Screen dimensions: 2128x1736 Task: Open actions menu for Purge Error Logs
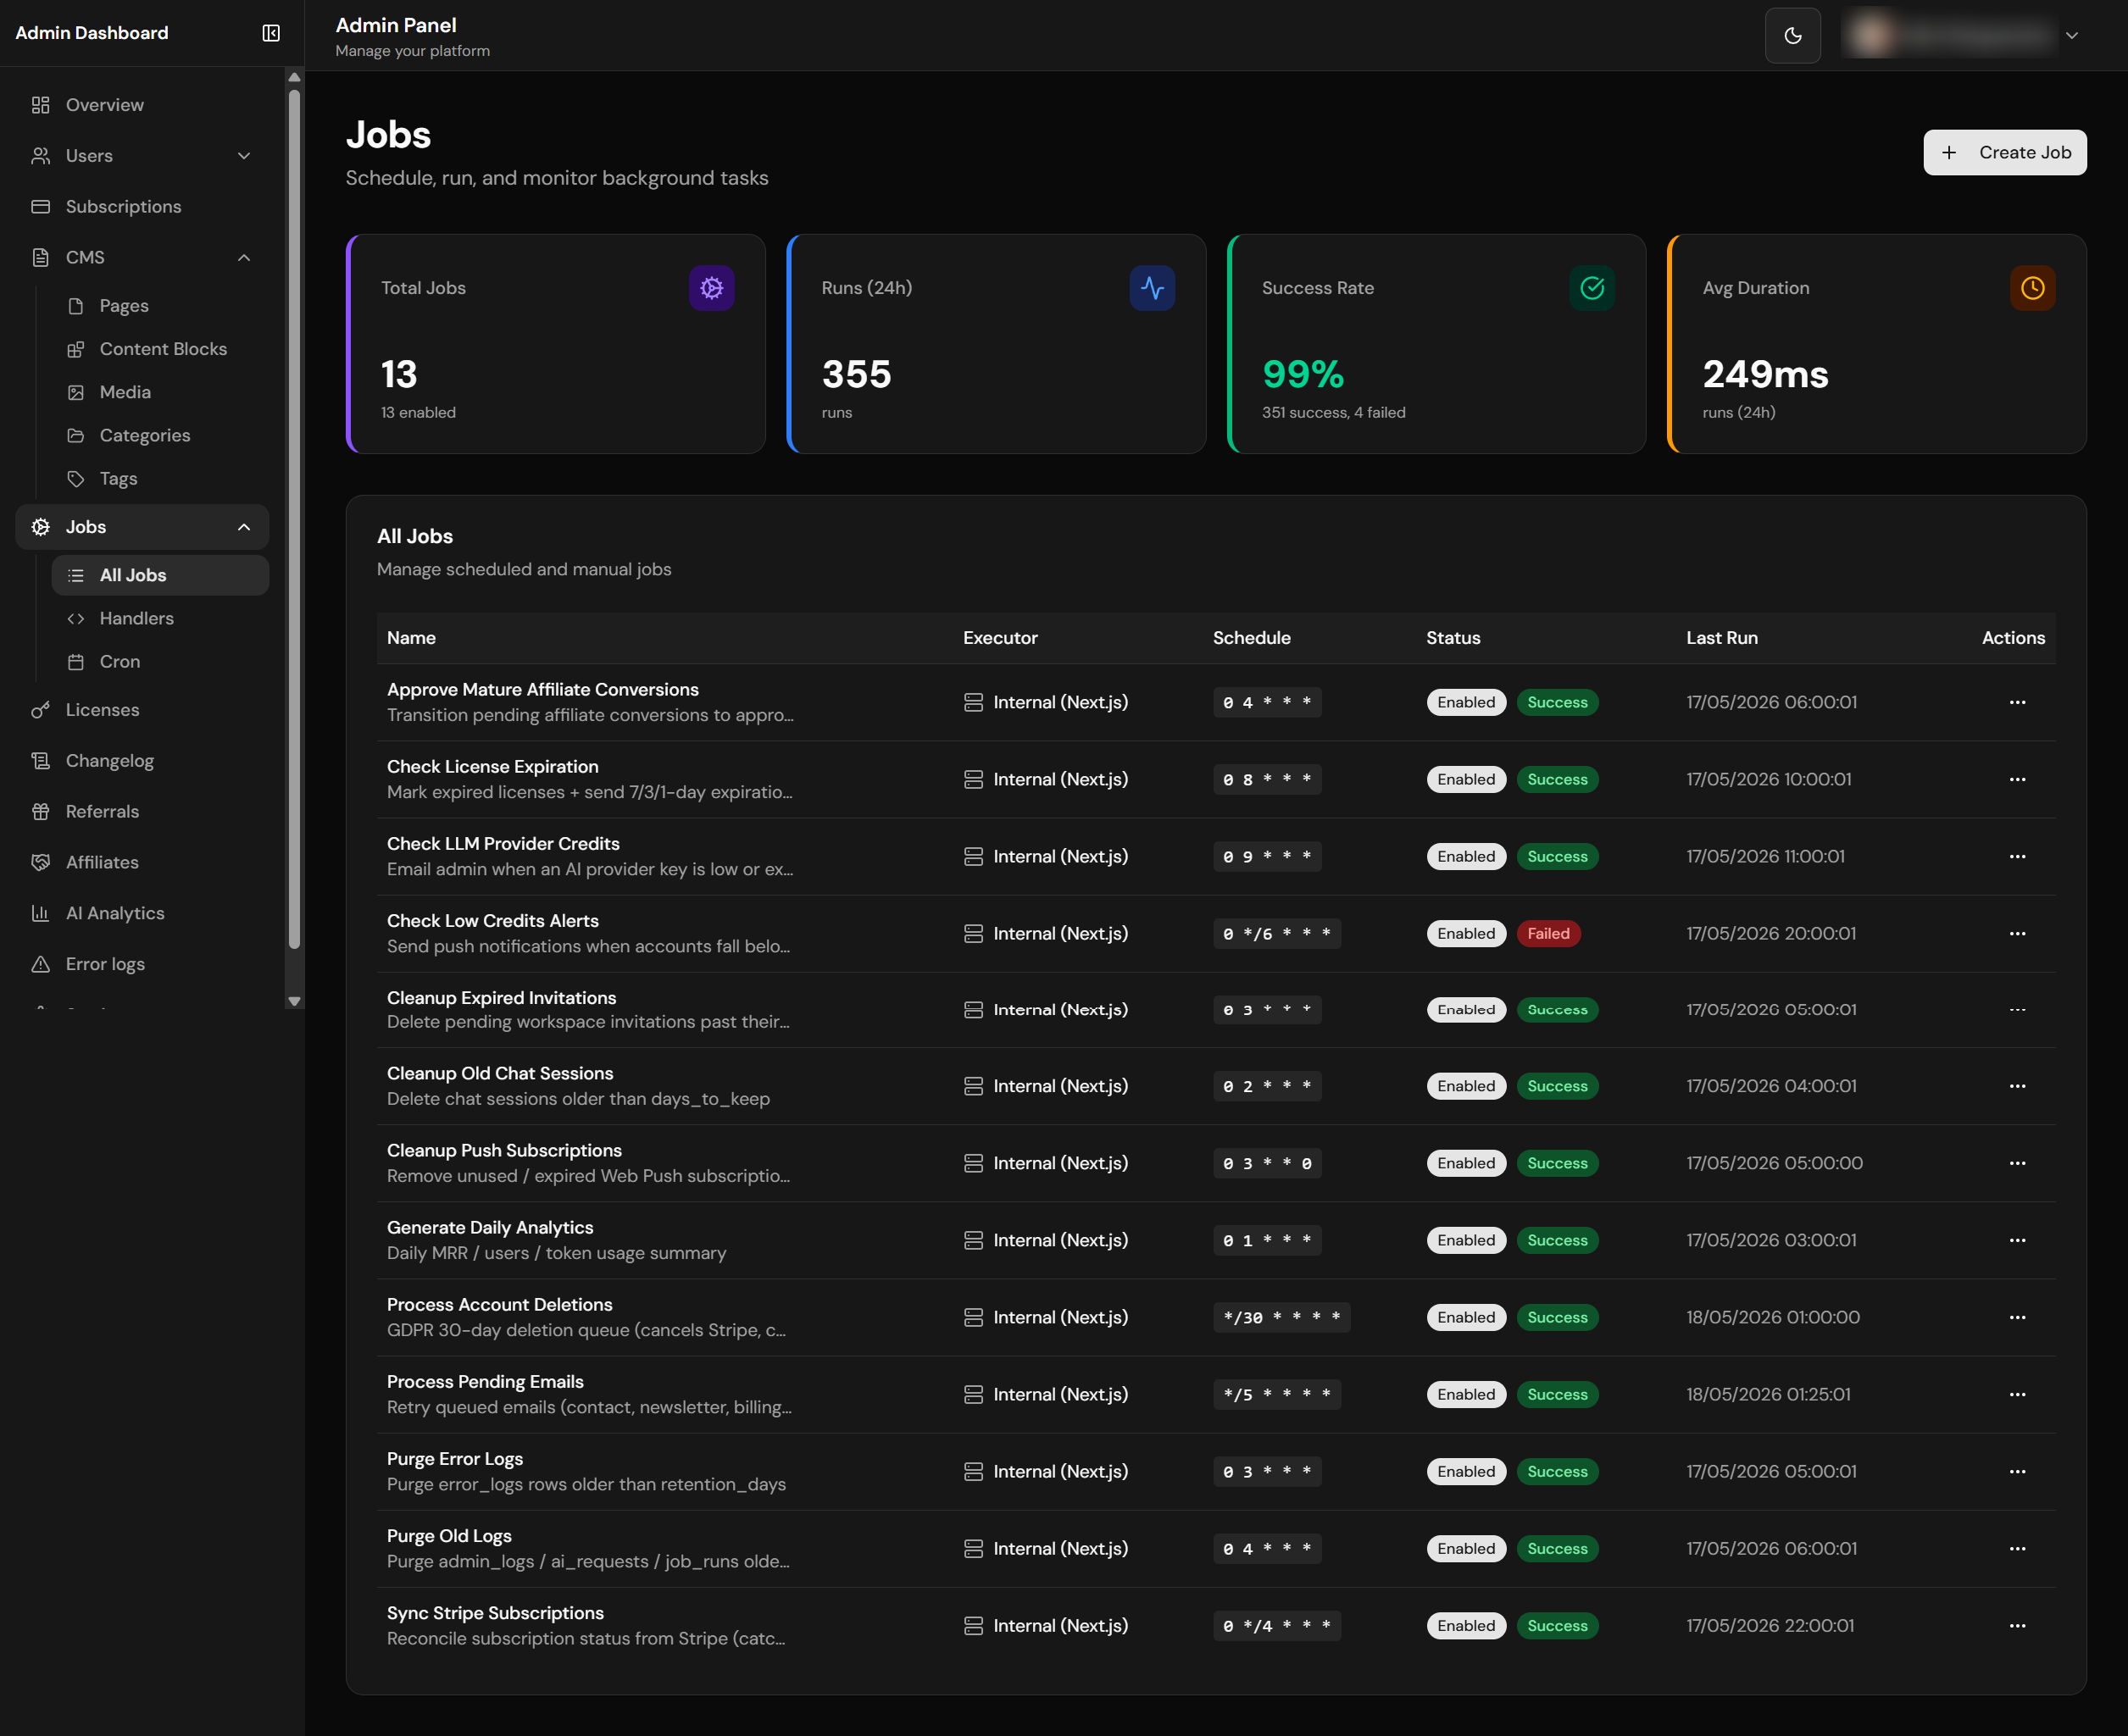[x=2017, y=1471]
